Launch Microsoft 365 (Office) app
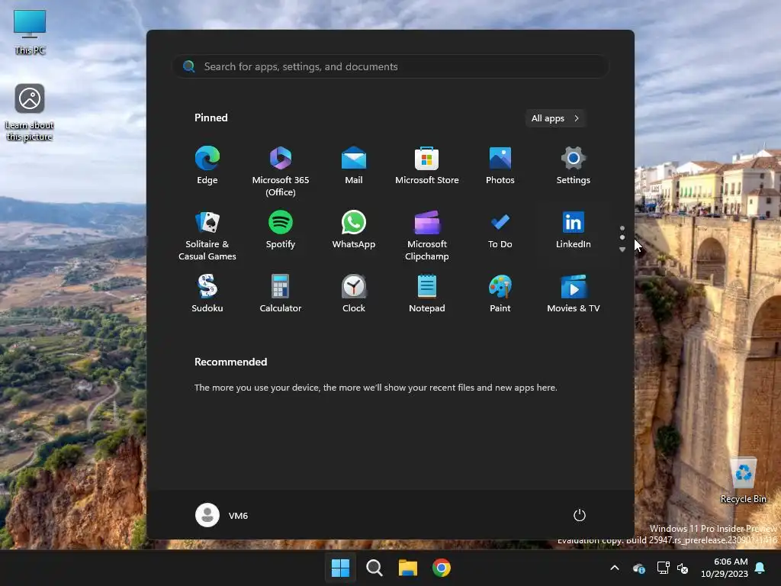781x586 pixels. (x=281, y=172)
